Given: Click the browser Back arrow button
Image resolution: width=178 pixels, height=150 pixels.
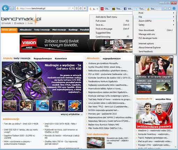Looking at the screenshot, I should click(5, 8).
